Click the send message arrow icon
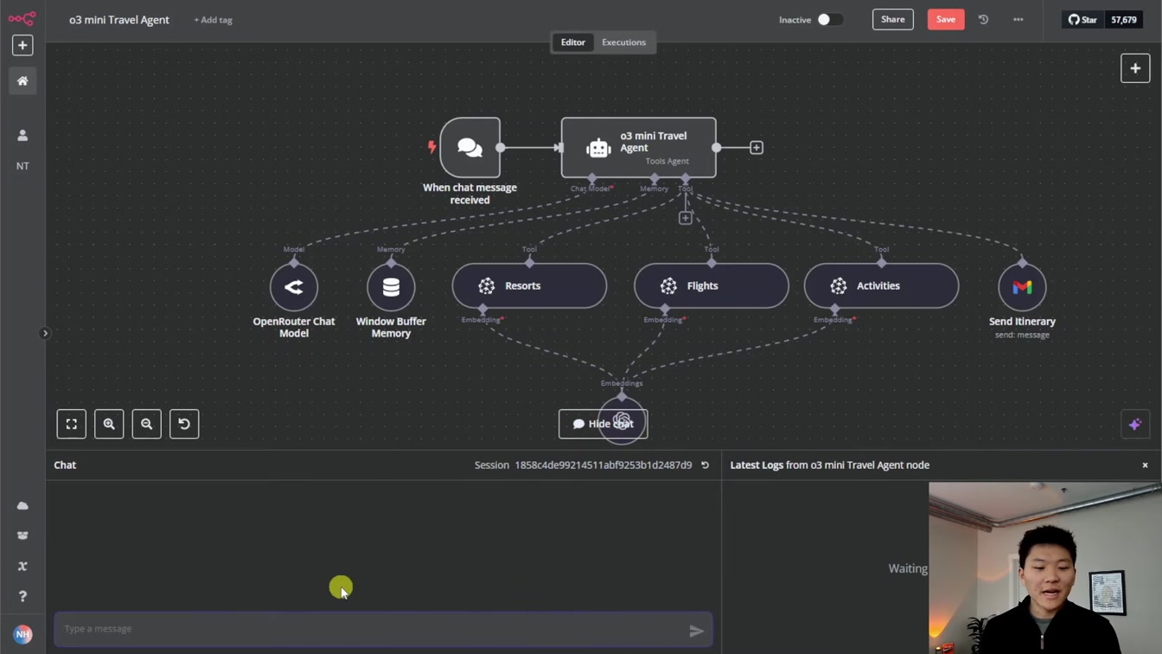 (696, 632)
